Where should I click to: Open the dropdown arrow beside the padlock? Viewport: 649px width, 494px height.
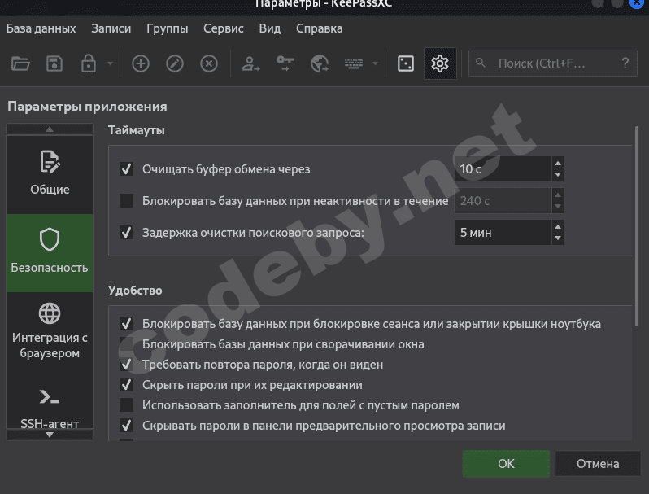coord(110,63)
